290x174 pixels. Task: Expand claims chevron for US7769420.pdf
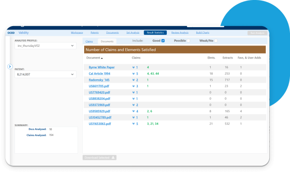(133, 92)
